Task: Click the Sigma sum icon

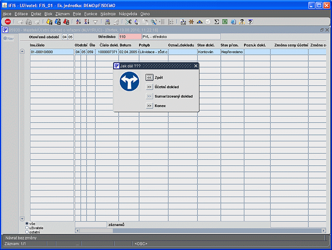Action: coord(216,22)
